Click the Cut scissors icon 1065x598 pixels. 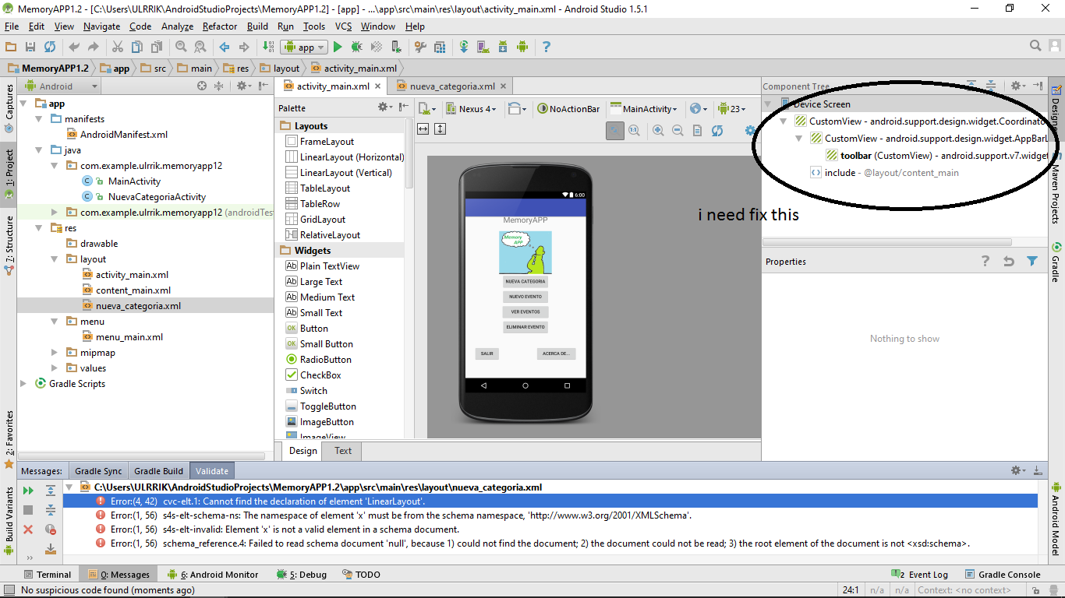pos(118,47)
